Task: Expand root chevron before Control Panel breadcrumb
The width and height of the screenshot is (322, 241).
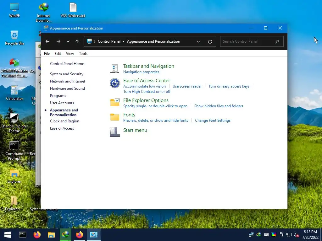Action: [95, 41]
